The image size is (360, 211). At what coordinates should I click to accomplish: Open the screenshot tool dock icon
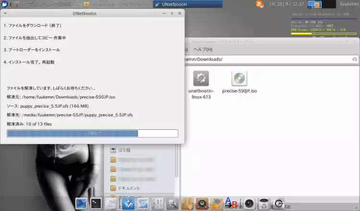tap(143, 204)
